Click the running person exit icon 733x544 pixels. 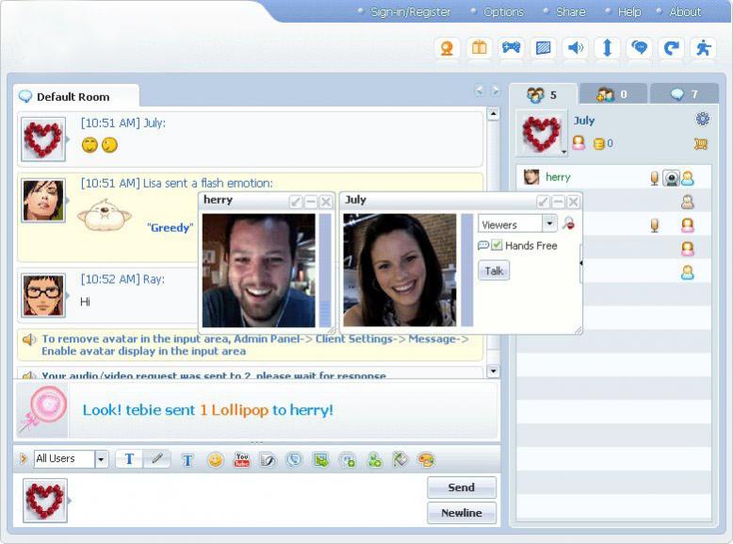coord(703,48)
